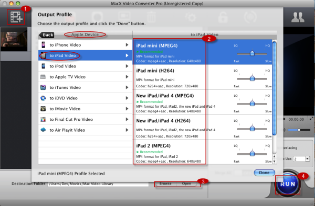Viewport: 315px width, 206px height.
Task: Choose the iPad mini (H264) profile
Action: (203, 77)
